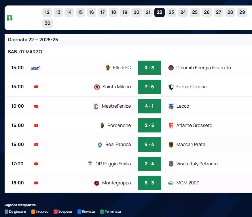Click the OR Reggio Emilia team crest

point(90,164)
